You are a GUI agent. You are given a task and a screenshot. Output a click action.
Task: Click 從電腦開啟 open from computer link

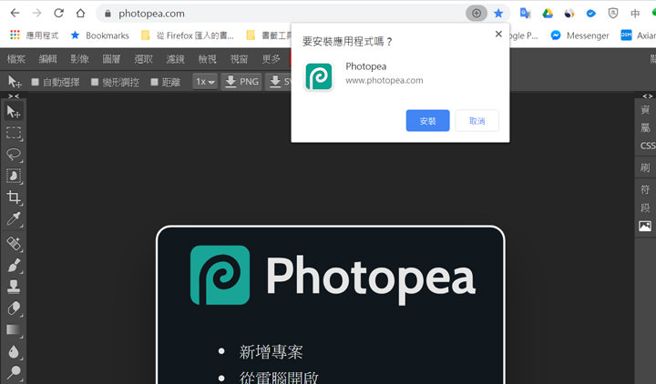click(x=279, y=378)
